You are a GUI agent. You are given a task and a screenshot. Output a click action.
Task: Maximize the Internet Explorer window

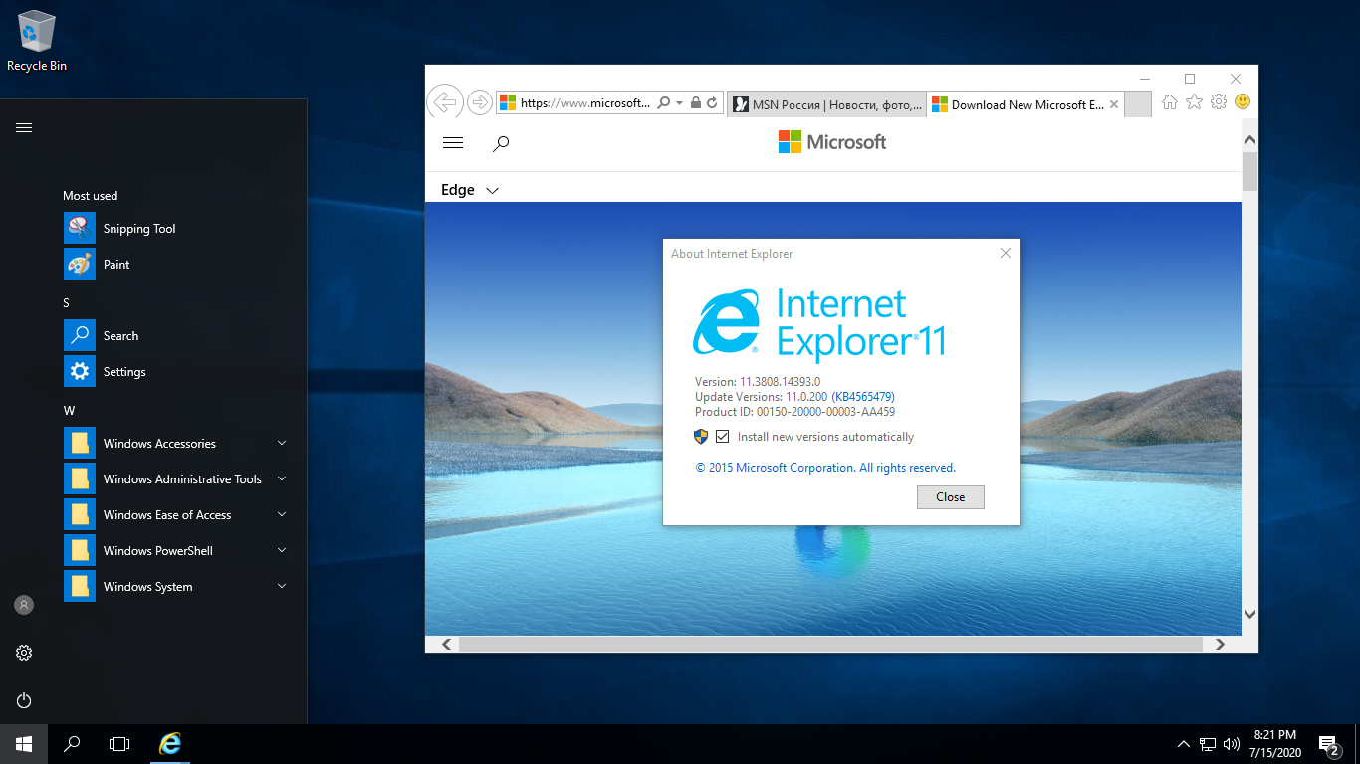coord(1190,79)
